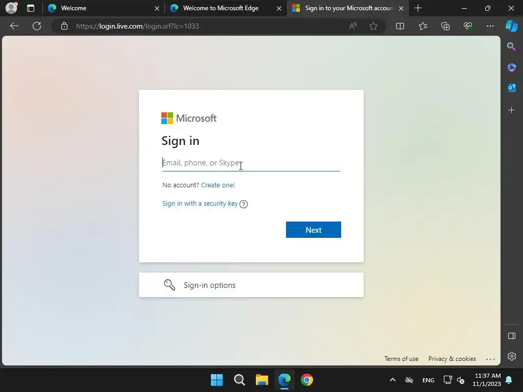
Task: Click the network tray icon
Action: coord(447,380)
